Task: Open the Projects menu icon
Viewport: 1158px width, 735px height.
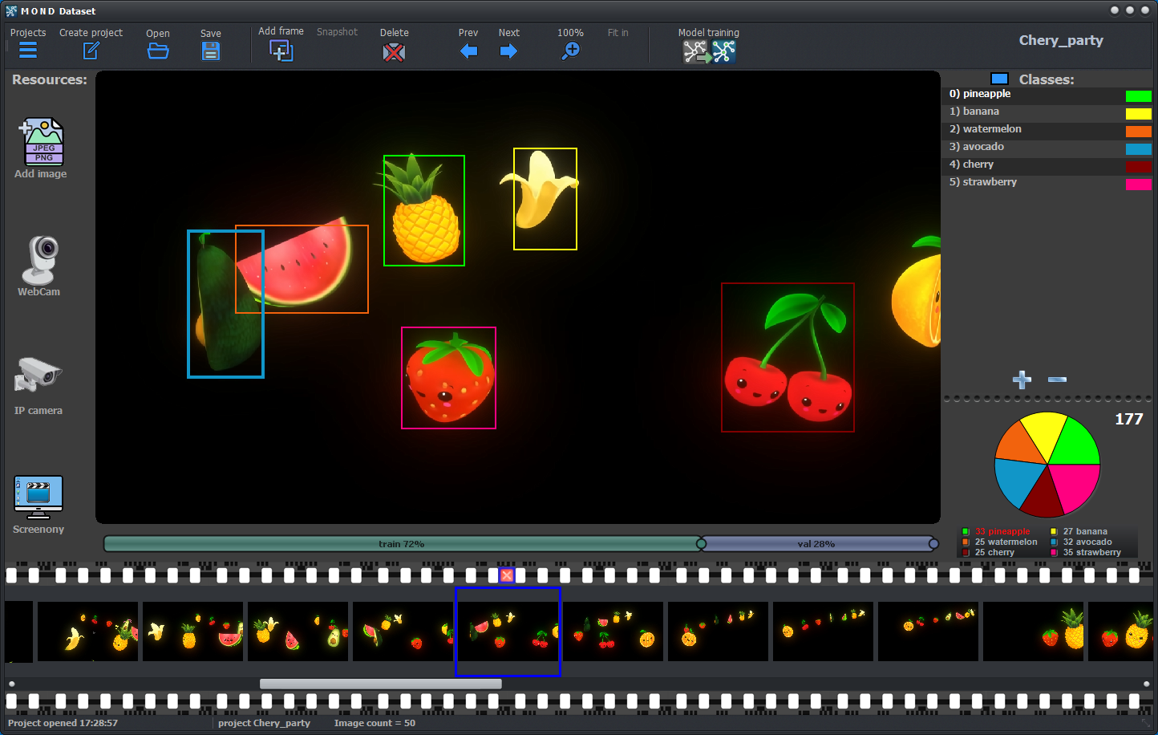Action: coord(28,51)
